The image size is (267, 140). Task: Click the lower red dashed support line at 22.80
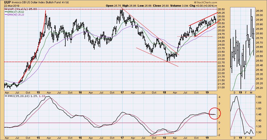pyautogui.click(x=111, y=62)
